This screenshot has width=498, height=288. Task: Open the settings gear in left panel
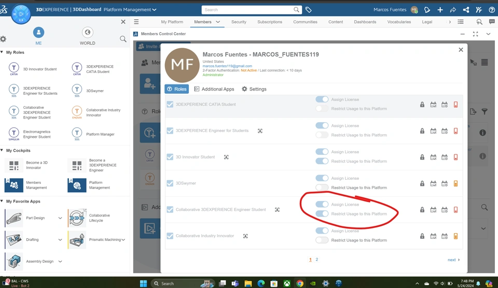tap(3, 39)
